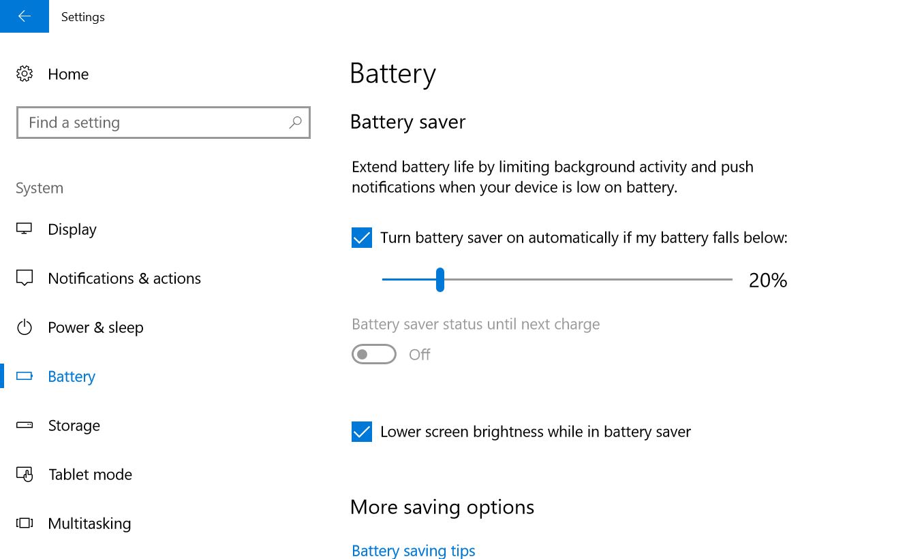Select the Battery icon in sidebar
The image size is (924, 559).
pos(25,377)
